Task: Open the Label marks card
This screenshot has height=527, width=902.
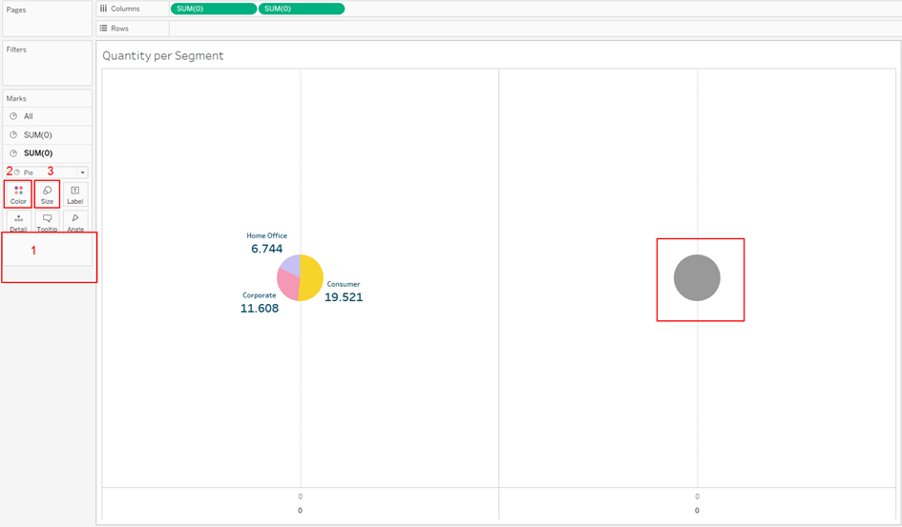Action: click(x=75, y=194)
